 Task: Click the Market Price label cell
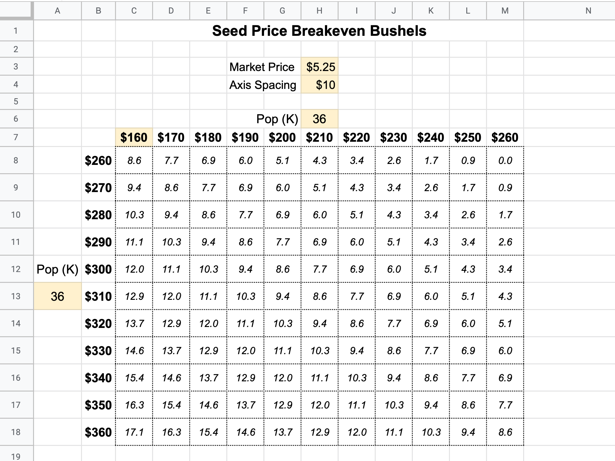(x=263, y=67)
